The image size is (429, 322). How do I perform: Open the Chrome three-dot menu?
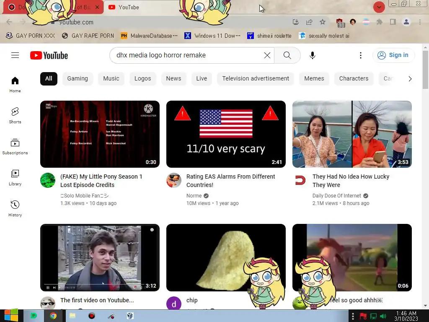pyautogui.click(x=420, y=22)
